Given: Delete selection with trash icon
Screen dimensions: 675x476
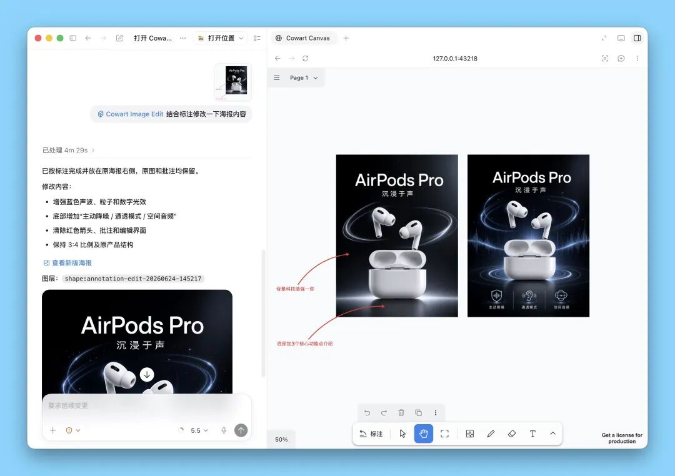Looking at the screenshot, I should pos(401,413).
